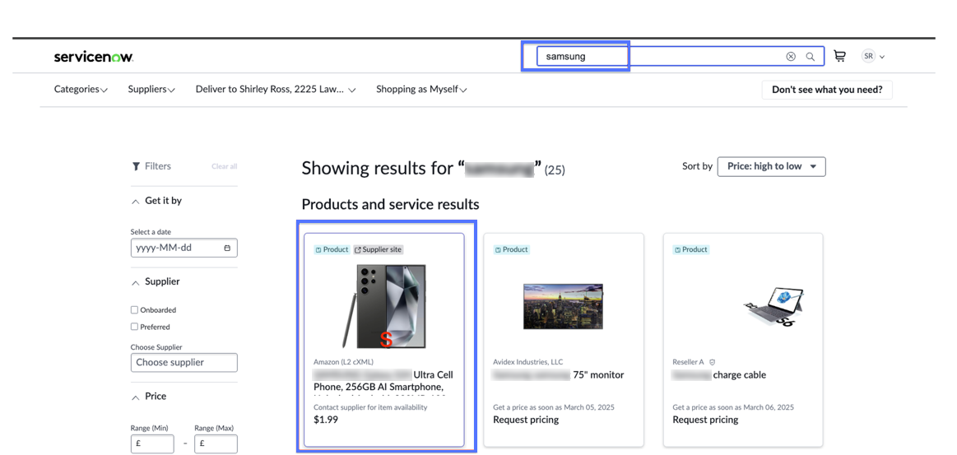Click Request pricing on the charge cable card

(x=705, y=420)
